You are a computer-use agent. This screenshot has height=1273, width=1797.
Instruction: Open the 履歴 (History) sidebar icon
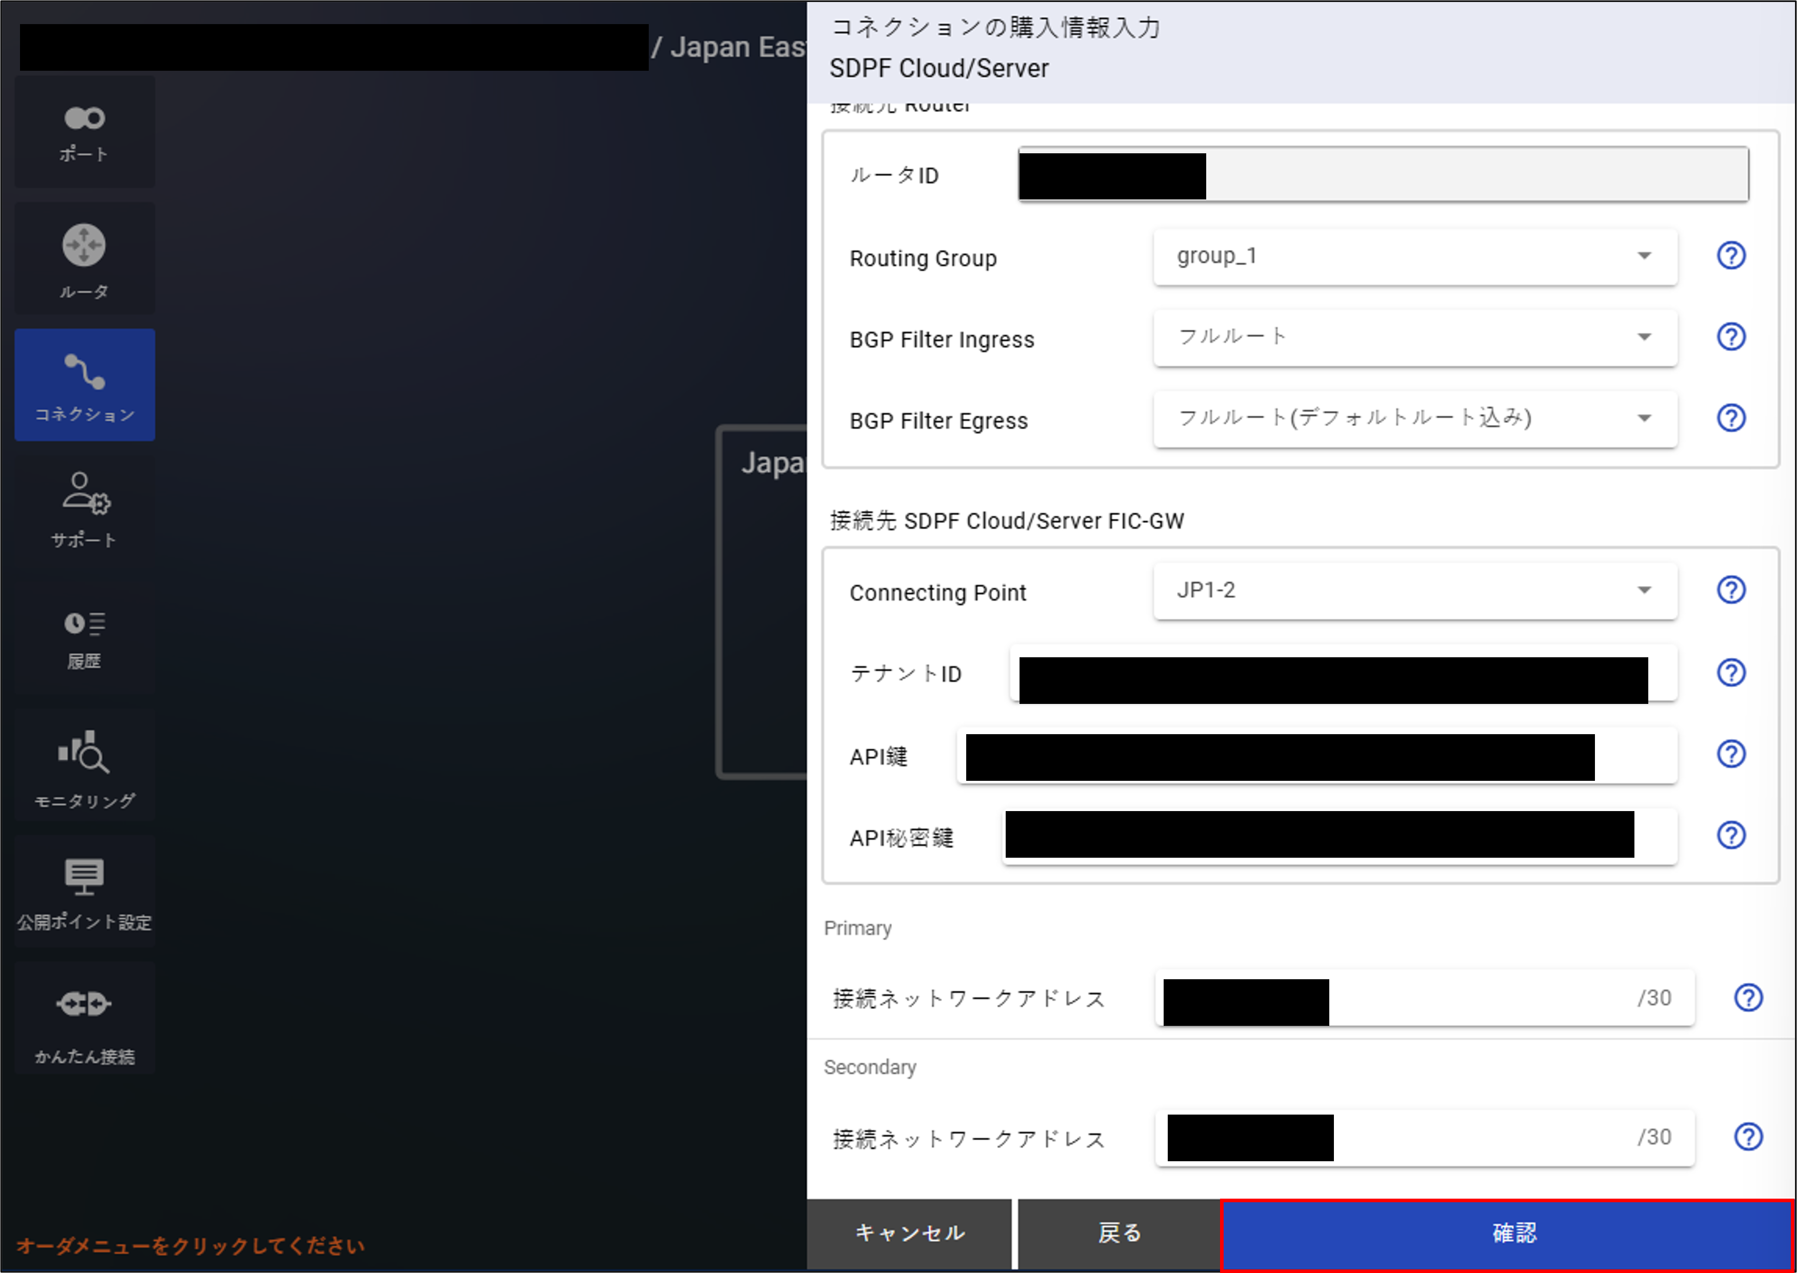point(85,637)
